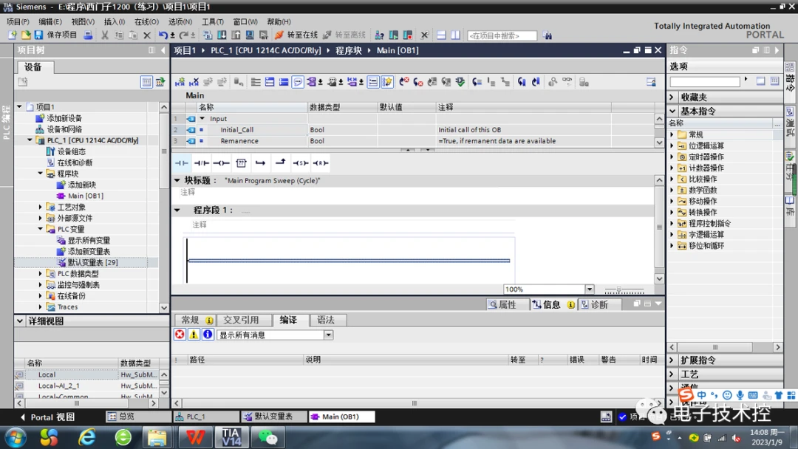Toggle warning messages filter in compile tab
The height and width of the screenshot is (449, 798).
[194, 335]
